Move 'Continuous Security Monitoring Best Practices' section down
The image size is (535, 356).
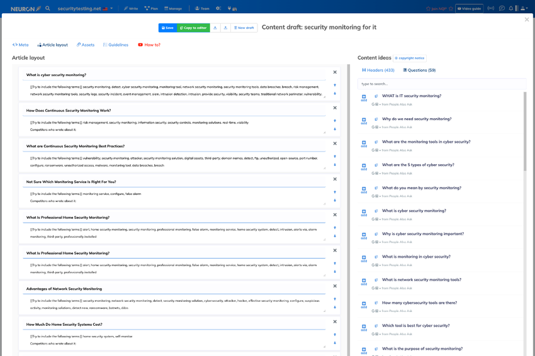coord(335,165)
